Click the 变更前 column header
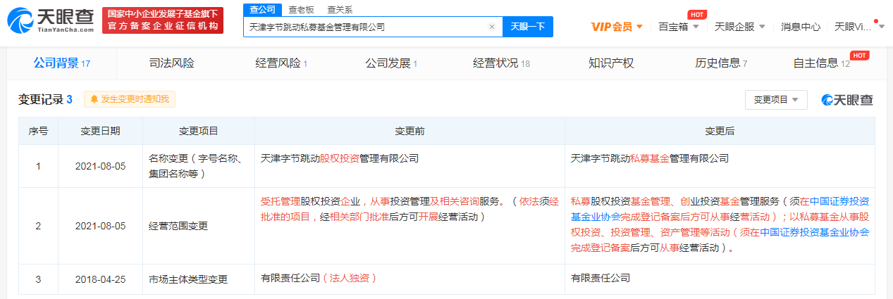Image resolution: width=893 pixels, height=299 pixels. [409, 131]
